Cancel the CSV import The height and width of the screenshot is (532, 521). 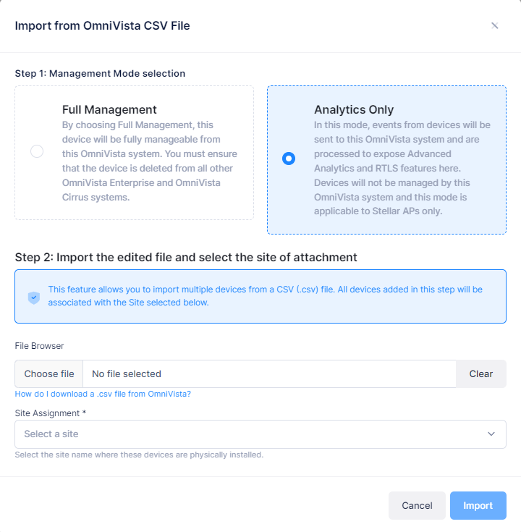(417, 505)
